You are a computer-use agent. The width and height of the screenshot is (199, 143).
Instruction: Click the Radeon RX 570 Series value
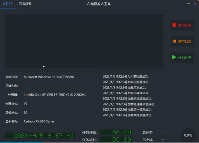tap(39, 121)
